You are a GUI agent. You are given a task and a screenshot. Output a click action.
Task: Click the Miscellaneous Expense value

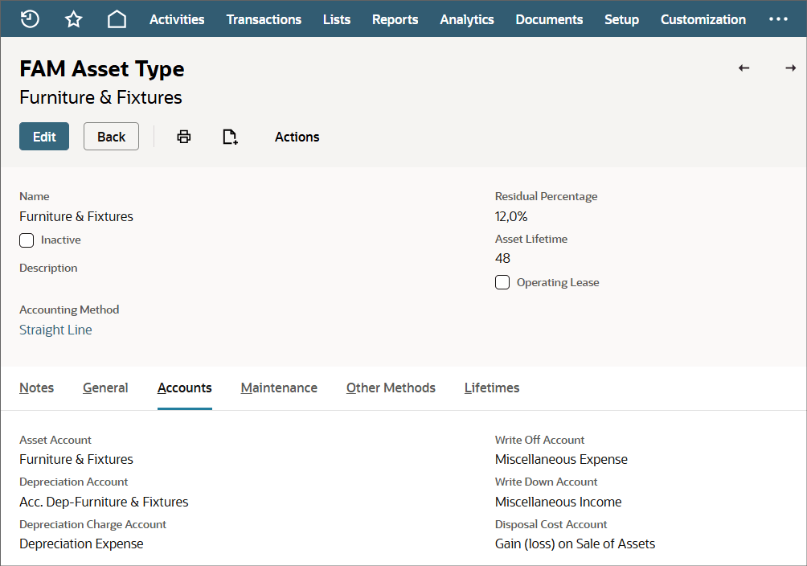(561, 459)
